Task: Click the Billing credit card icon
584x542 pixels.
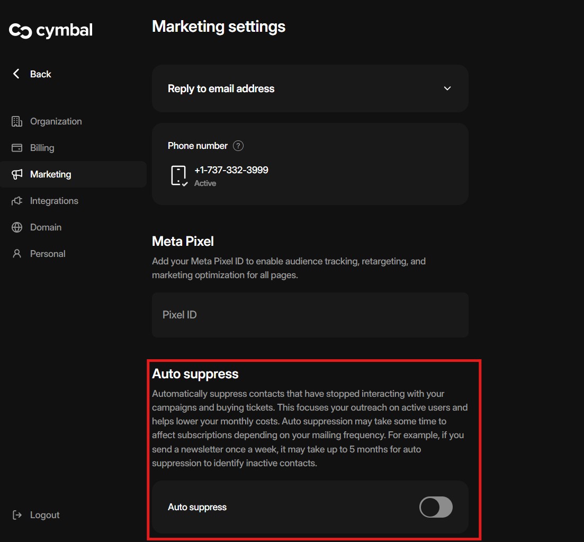Action: coord(17,148)
